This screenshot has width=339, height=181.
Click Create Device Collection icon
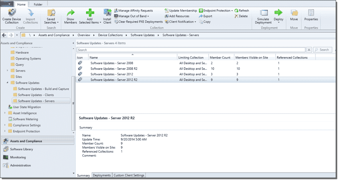(x=12, y=13)
